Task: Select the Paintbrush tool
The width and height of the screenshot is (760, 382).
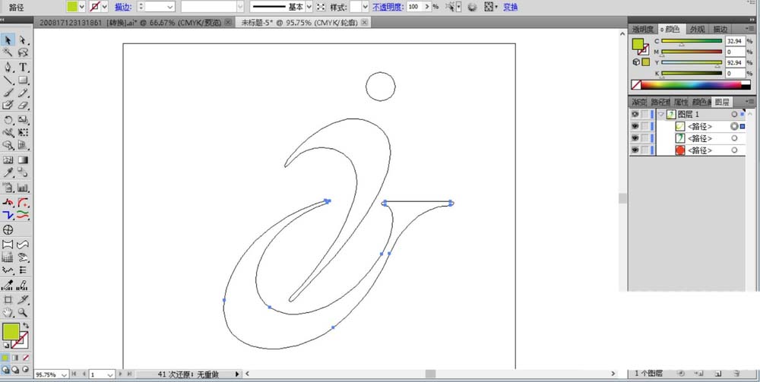Action: 8,93
